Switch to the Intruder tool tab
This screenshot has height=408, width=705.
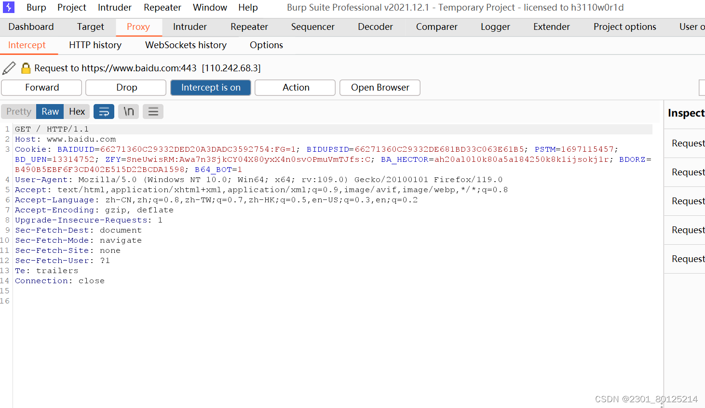click(190, 26)
